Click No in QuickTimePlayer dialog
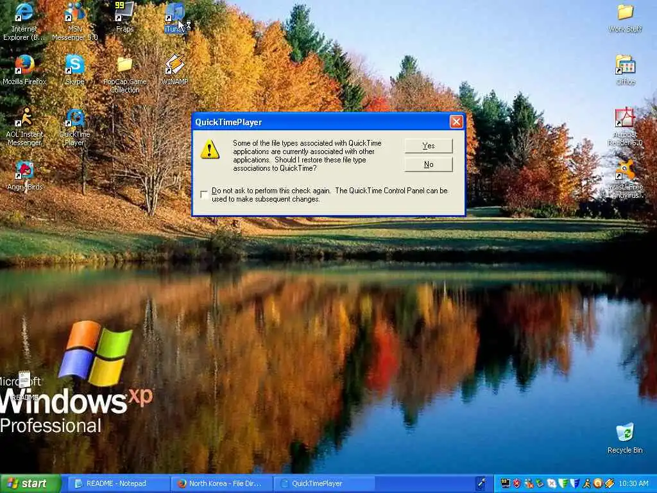Screen dimensions: 657x493 coord(428,164)
